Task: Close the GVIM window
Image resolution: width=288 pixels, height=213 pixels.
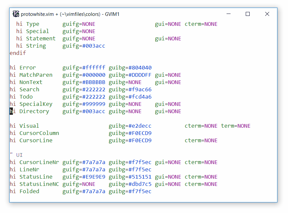Action: click(x=267, y=14)
